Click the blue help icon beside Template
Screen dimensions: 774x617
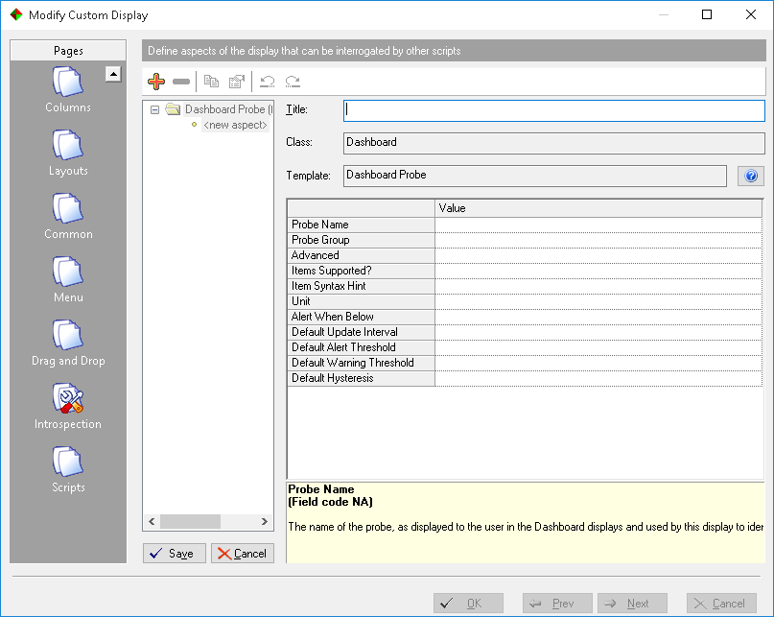(x=751, y=176)
